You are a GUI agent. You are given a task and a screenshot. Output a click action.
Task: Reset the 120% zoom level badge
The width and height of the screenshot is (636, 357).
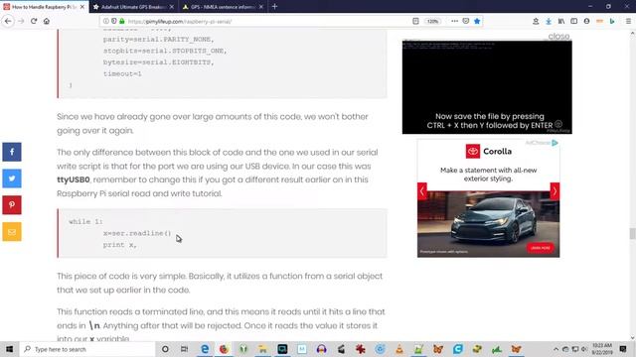(x=433, y=21)
